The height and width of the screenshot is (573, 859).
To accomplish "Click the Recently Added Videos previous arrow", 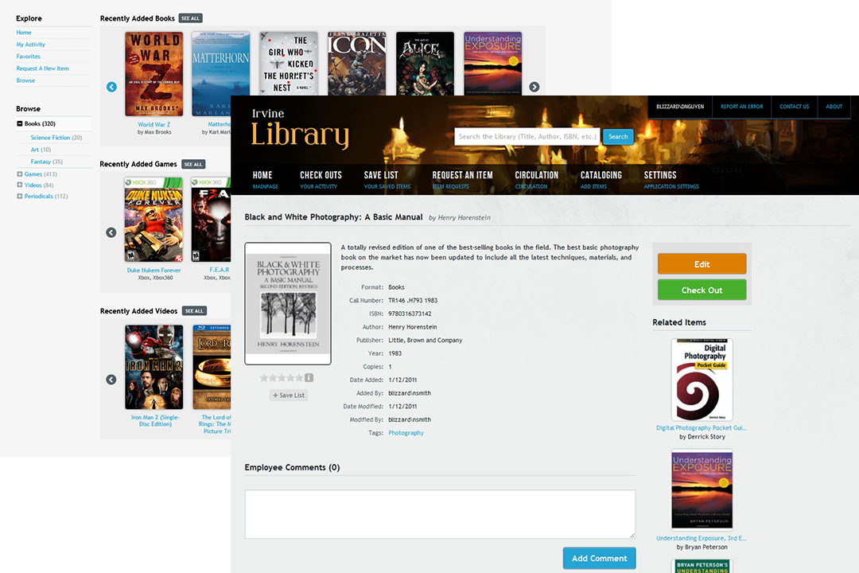I will [111, 380].
